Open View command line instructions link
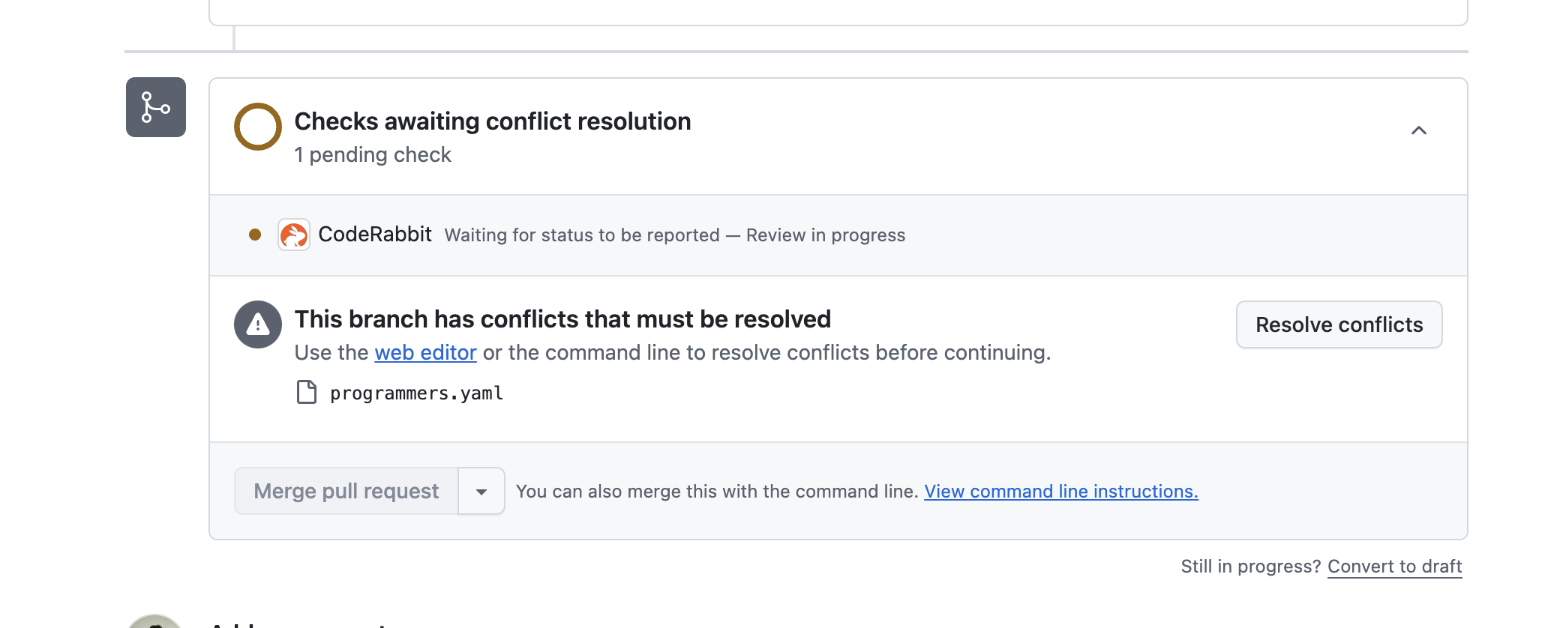 click(x=1061, y=492)
